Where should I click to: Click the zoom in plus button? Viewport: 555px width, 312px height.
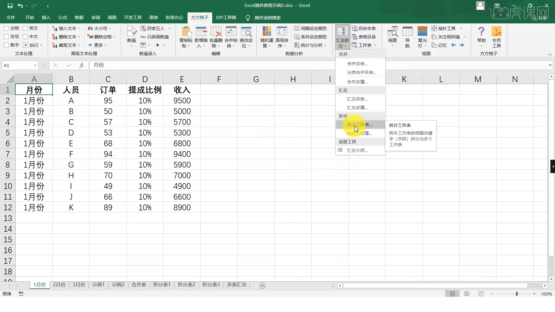point(534,294)
